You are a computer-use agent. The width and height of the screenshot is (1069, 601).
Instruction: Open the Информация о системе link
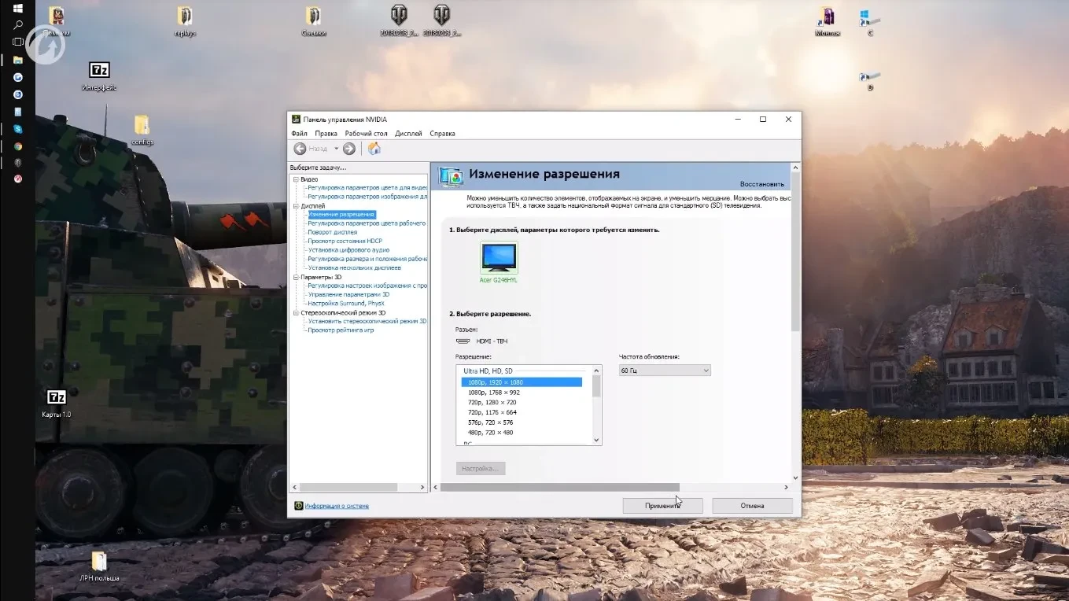point(337,506)
